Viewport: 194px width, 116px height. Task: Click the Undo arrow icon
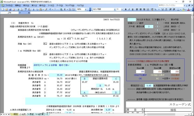[x=50, y=9]
